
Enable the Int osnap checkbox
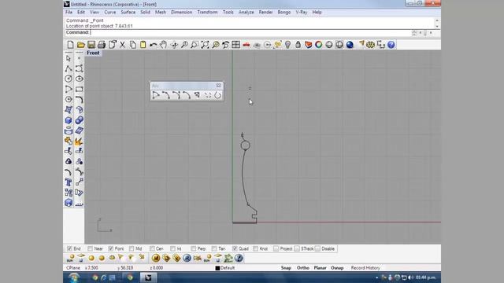(x=172, y=248)
